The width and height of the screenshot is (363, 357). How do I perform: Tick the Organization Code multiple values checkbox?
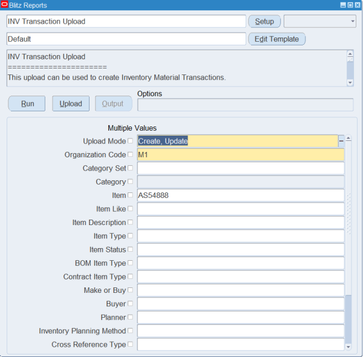tap(130, 154)
